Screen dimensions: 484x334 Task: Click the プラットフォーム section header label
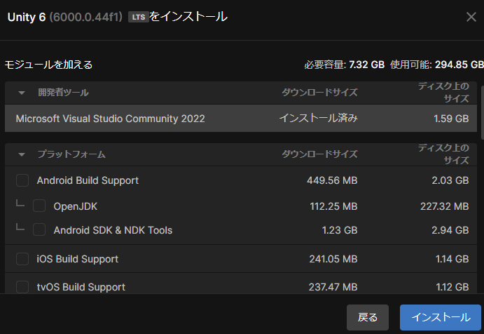coord(71,154)
